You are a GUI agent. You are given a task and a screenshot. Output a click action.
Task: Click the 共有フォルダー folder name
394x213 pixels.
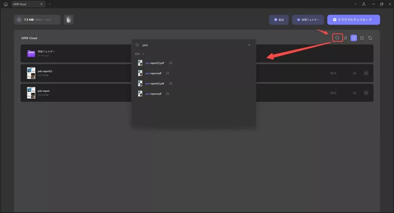pyautogui.click(x=46, y=51)
